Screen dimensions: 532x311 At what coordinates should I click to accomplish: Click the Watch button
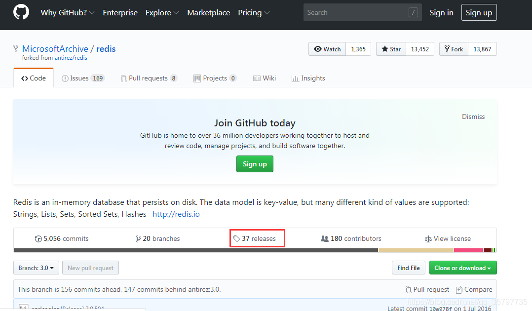point(327,49)
